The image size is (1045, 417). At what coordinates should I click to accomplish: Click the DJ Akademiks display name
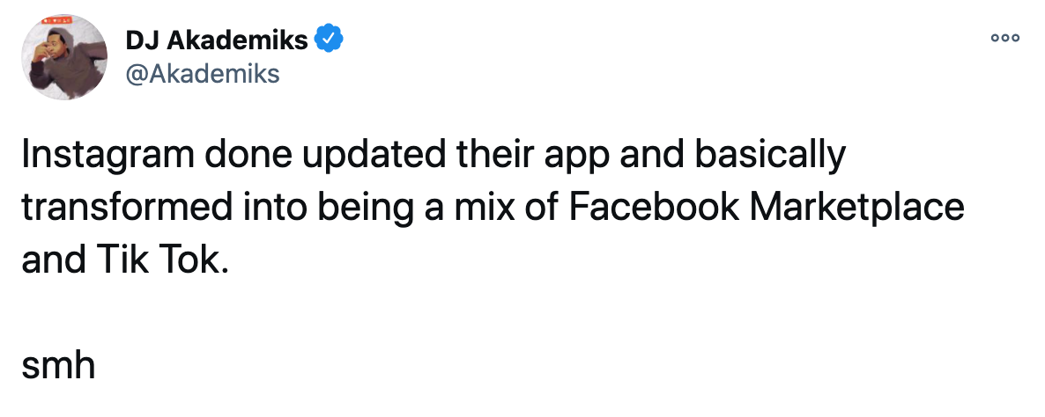(217, 40)
